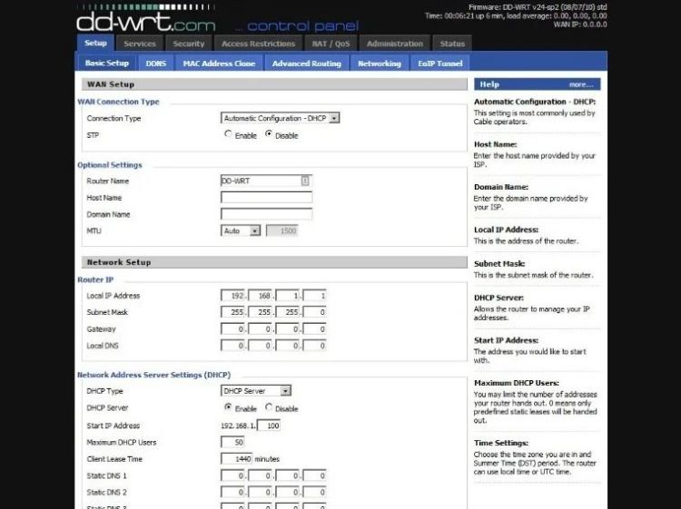
Task: Click the Help 'more...' link
Action: tap(581, 84)
